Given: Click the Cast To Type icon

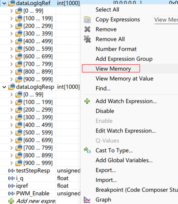Looking at the screenshot, I should (87, 150).
